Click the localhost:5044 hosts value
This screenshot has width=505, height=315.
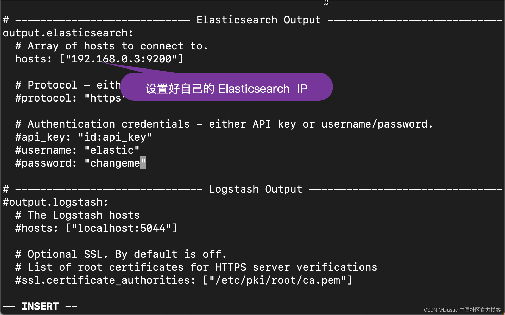pos(121,228)
